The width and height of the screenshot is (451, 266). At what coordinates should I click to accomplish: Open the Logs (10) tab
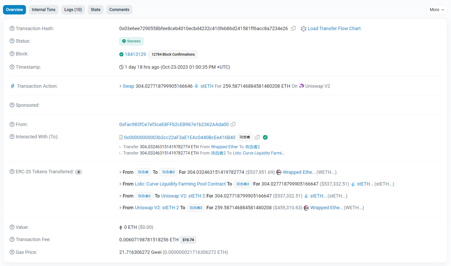point(73,10)
